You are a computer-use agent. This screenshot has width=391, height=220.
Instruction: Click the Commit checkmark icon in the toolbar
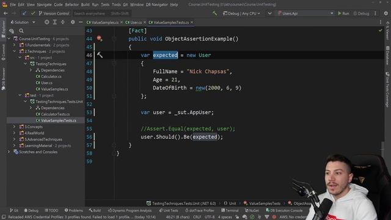[x=32, y=13]
